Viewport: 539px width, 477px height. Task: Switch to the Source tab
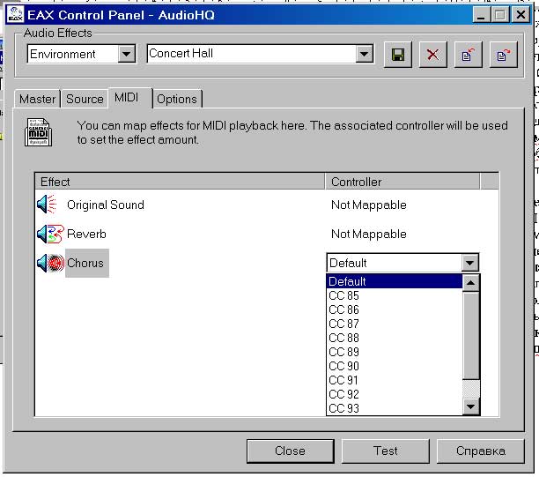pos(85,99)
